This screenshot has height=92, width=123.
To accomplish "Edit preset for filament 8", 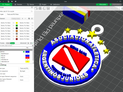I will click(33, 31).
